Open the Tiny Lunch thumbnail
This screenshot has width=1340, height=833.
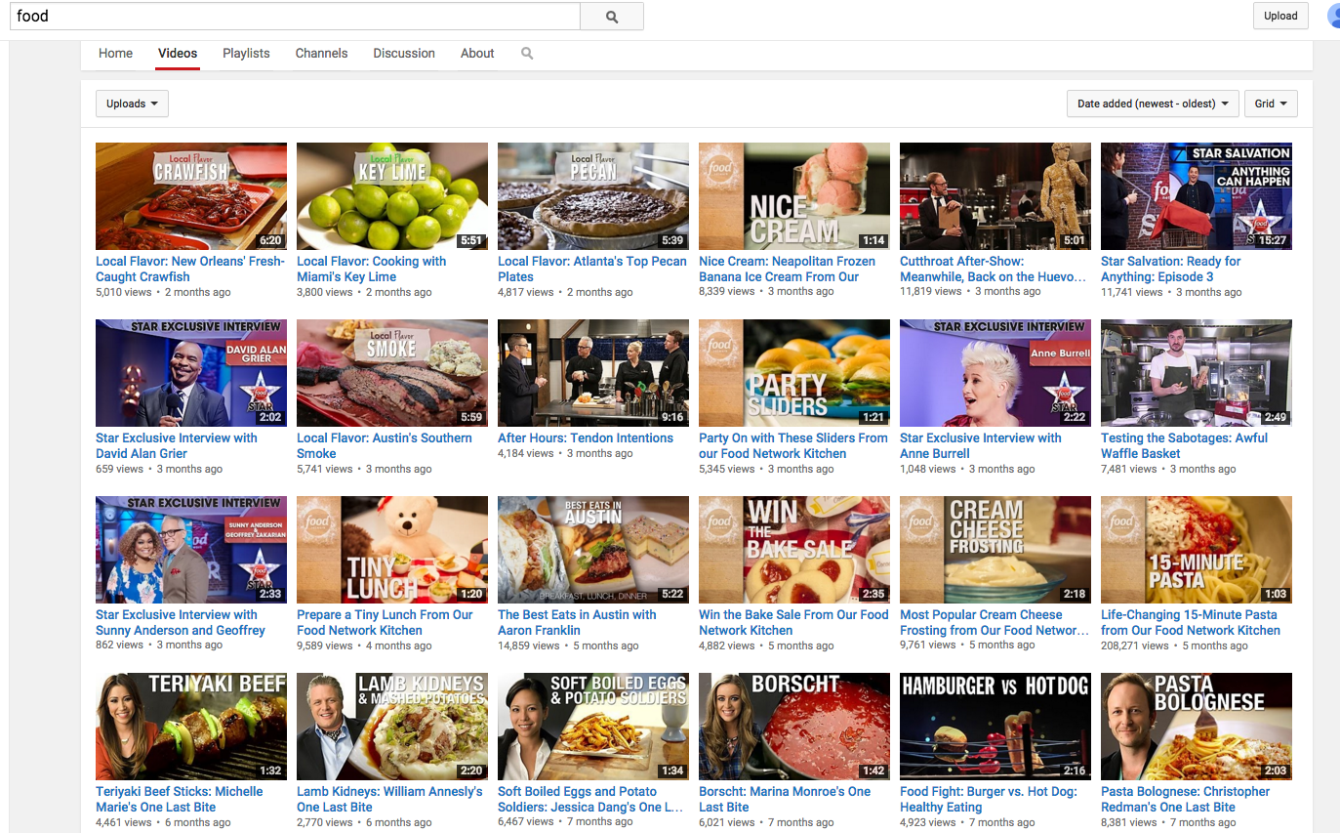pyautogui.click(x=392, y=550)
